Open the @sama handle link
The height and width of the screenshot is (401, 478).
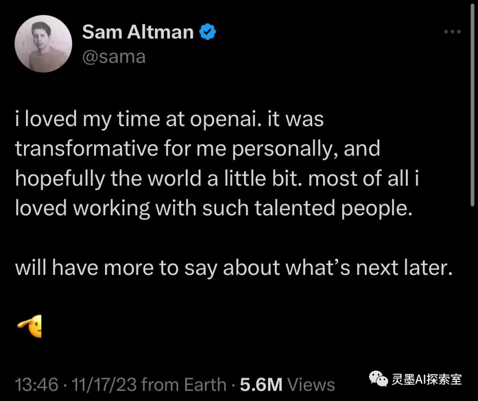pos(114,56)
